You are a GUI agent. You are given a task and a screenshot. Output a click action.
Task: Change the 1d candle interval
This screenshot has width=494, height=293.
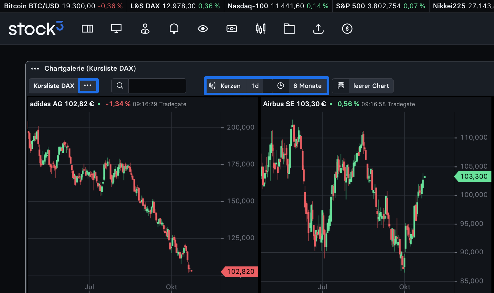pyautogui.click(x=255, y=86)
